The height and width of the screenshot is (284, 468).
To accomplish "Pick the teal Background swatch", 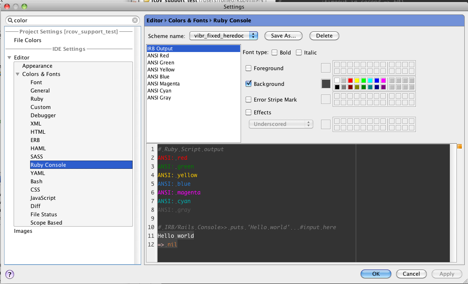I will click(x=370, y=87).
